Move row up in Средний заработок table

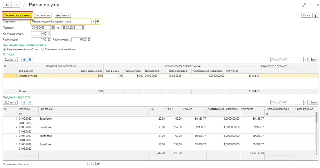pos(24,102)
